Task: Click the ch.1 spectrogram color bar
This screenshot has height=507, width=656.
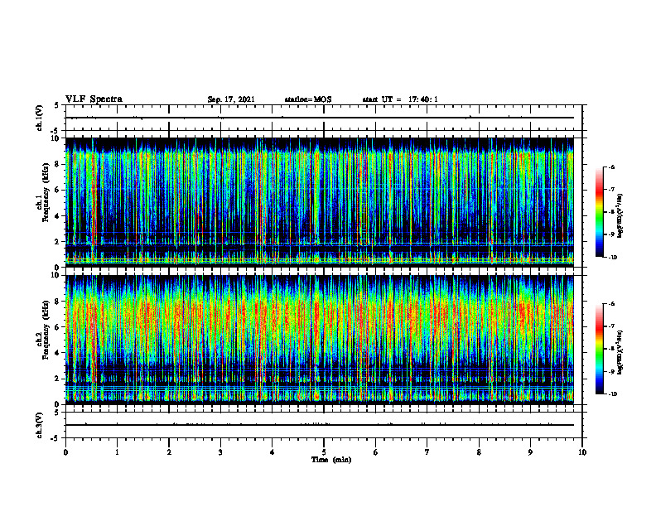Action: click(x=599, y=212)
